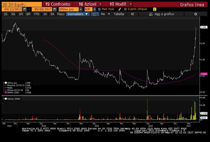
Task: Click the candlestick chart type icon
Action: (103, 14)
